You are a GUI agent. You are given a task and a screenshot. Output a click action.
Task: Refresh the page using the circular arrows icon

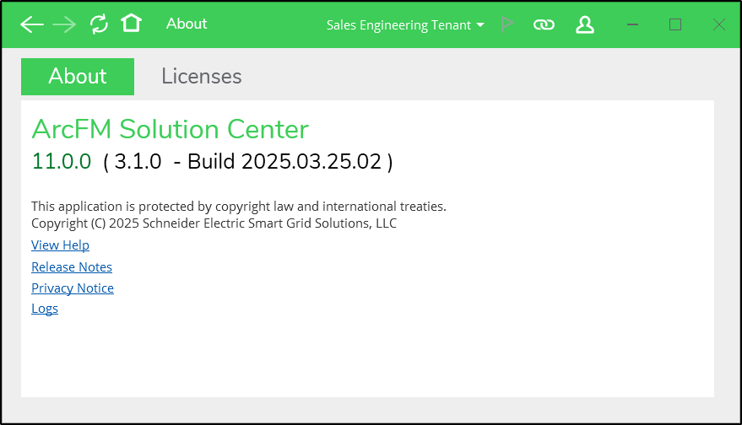point(99,24)
